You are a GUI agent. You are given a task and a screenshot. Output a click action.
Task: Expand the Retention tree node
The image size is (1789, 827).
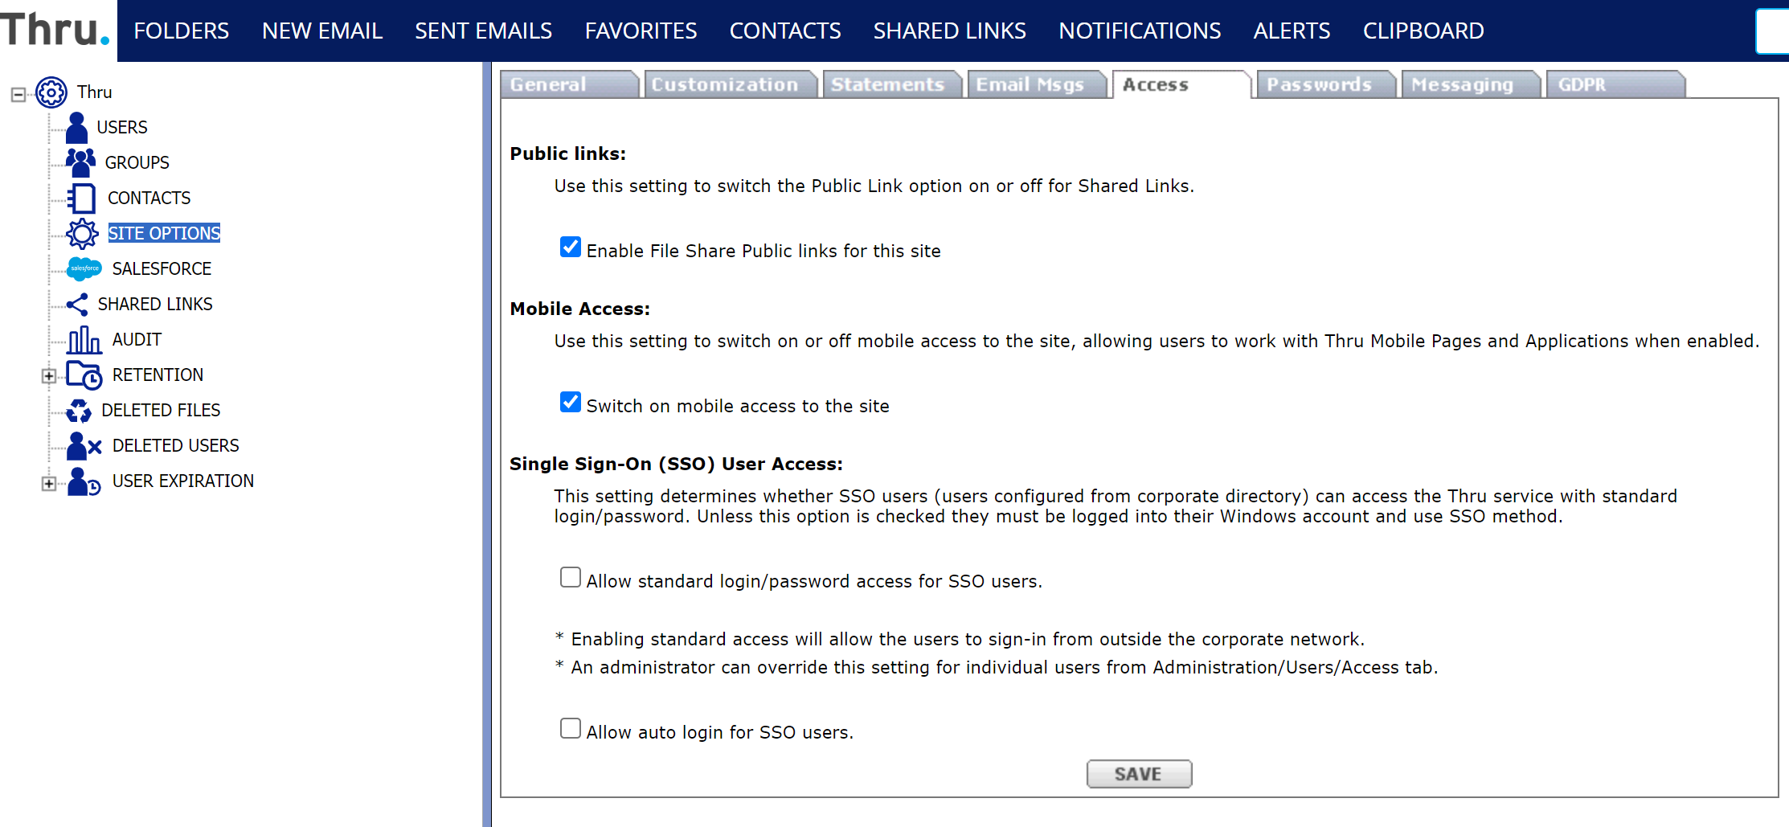coord(49,375)
